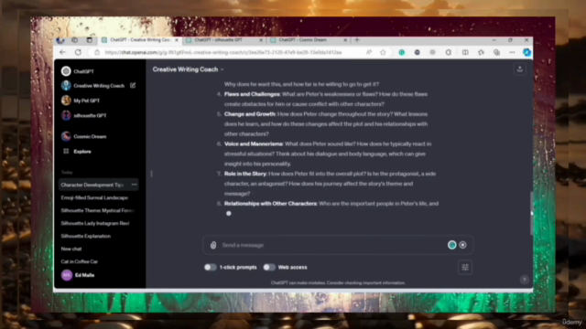586x329 pixels.
Task: Open Cosmic Dream from the sidebar
Action: click(90, 136)
